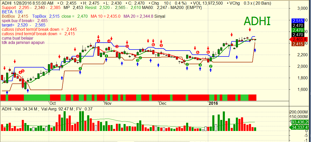
Task: Click the green 93,436,20 volume average badge
Action: tap(300, 122)
